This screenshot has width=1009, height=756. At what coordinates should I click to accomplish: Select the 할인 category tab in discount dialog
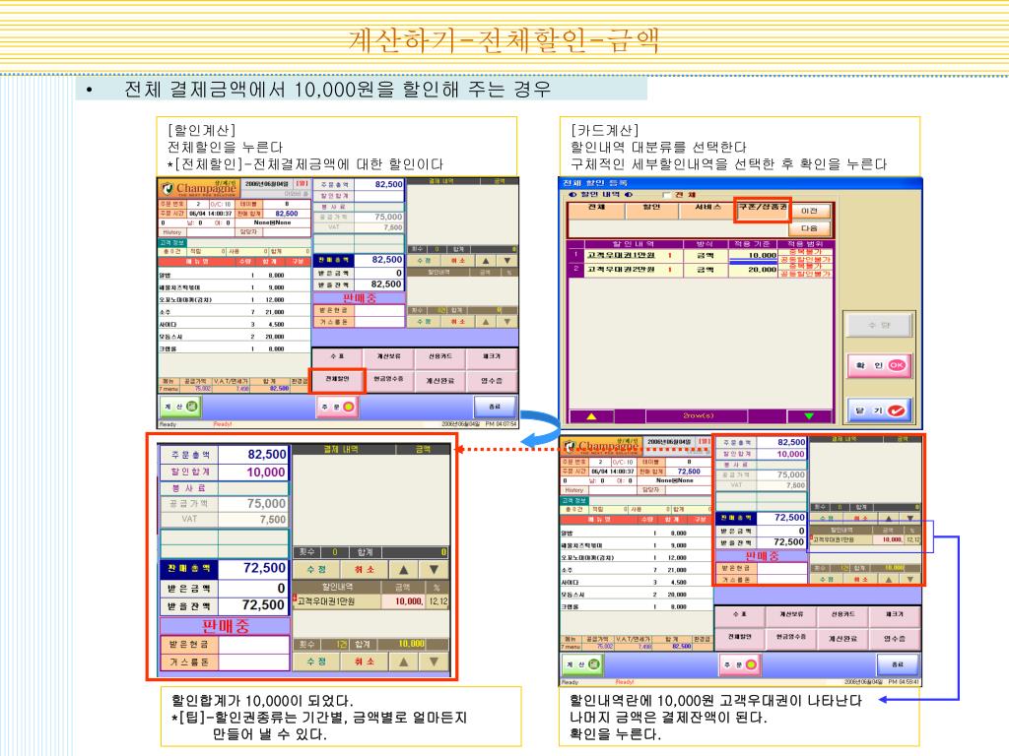click(x=651, y=211)
